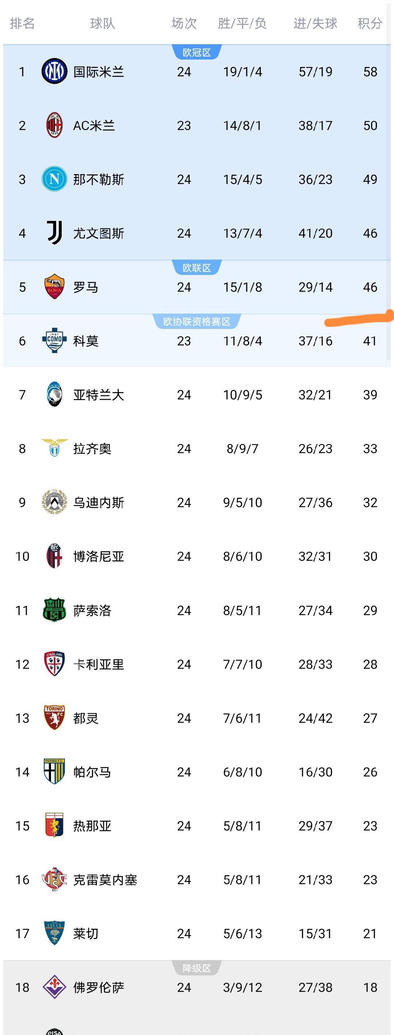Click the Inter Milan club crest
394x1035 pixels.
point(54,72)
